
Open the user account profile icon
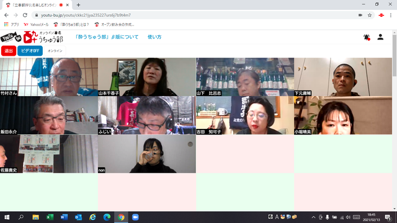pyautogui.click(x=380, y=37)
